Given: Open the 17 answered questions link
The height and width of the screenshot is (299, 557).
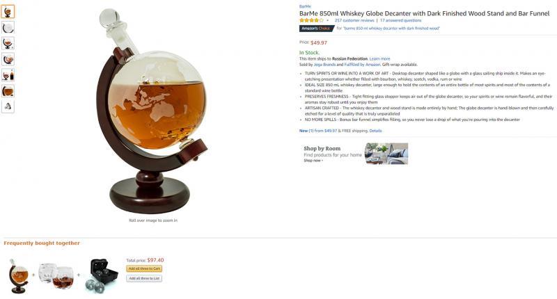Looking at the screenshot, I should (400, 21).
